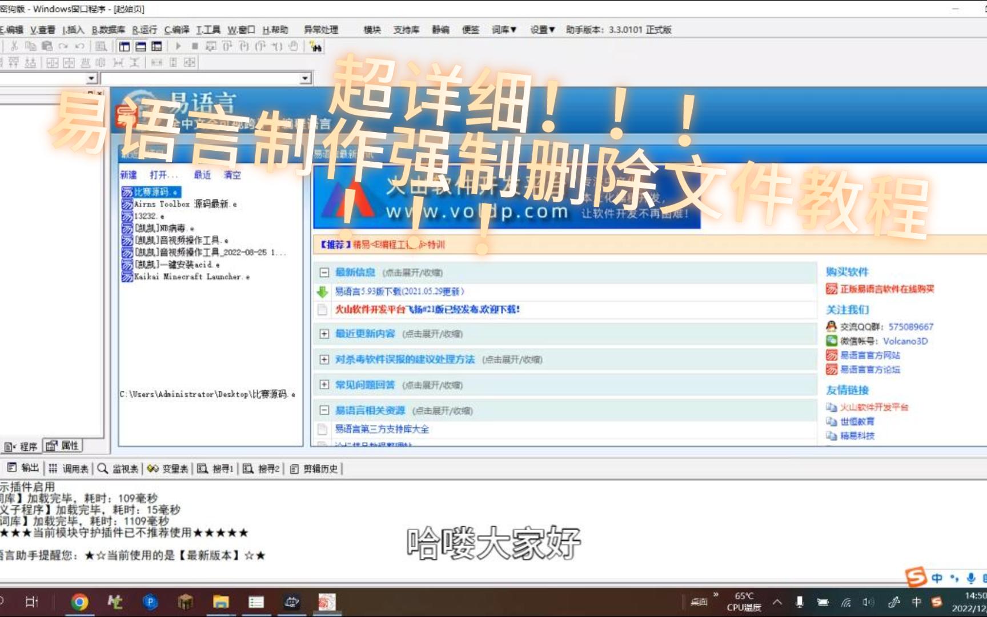The image size is (987, 617).
Task: Open the C.编译 menu
Action: click(177, 30)
